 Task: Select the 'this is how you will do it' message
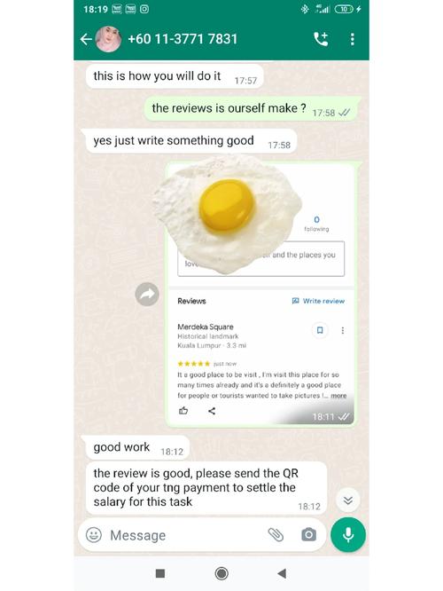coord(173,76)
